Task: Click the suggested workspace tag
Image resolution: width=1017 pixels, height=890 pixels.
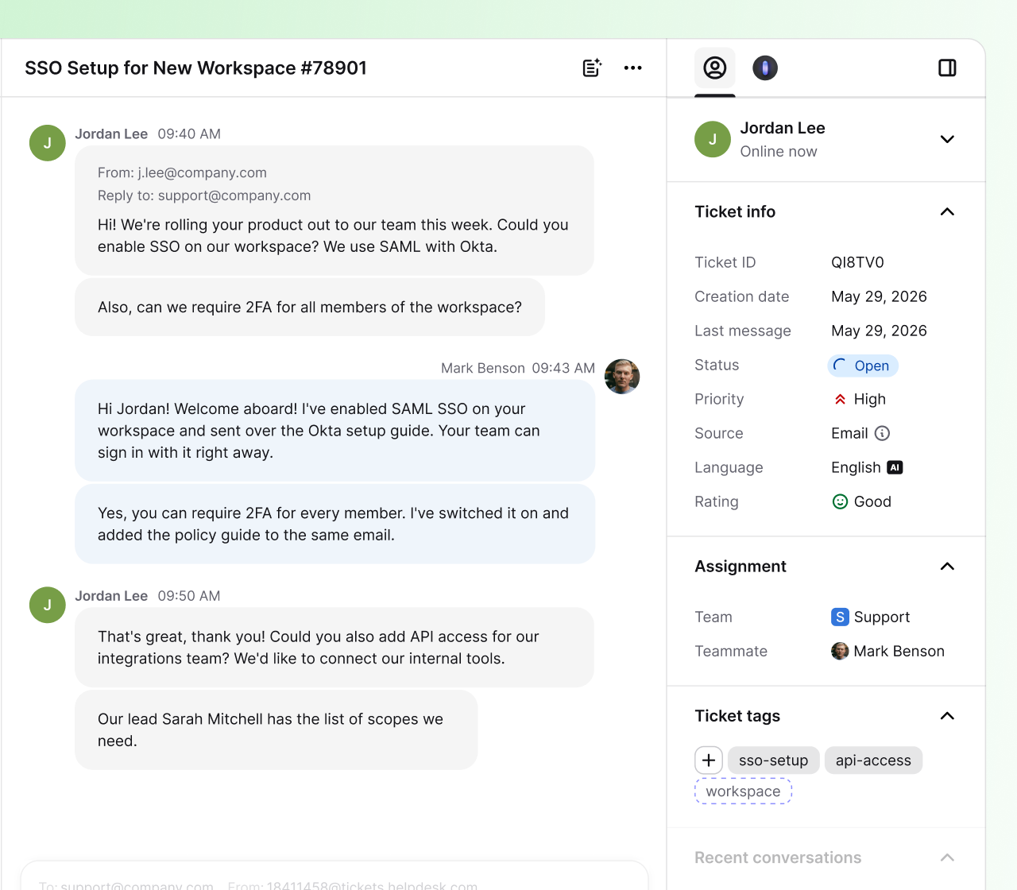Action: 743,791
